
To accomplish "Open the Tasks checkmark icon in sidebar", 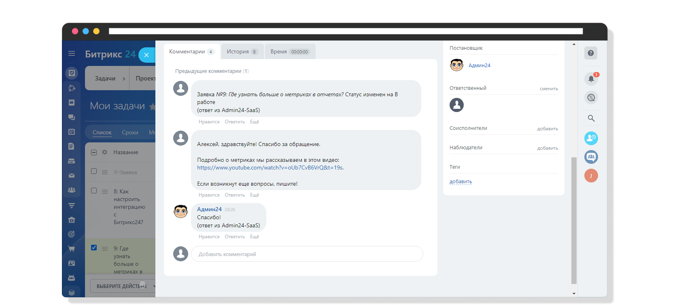I will click(x=72, y=73).
